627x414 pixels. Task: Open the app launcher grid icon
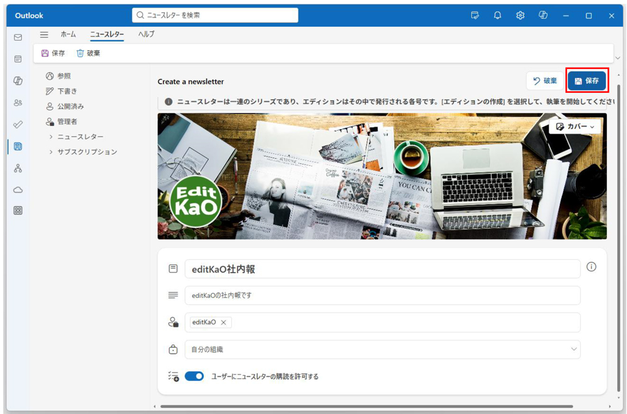tap(17, 210)
